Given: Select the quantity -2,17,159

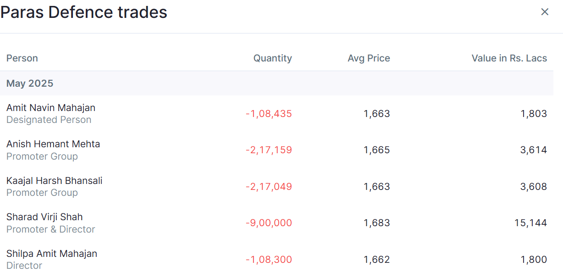Looking at the screenshot, I should click(x=269, y=150).
